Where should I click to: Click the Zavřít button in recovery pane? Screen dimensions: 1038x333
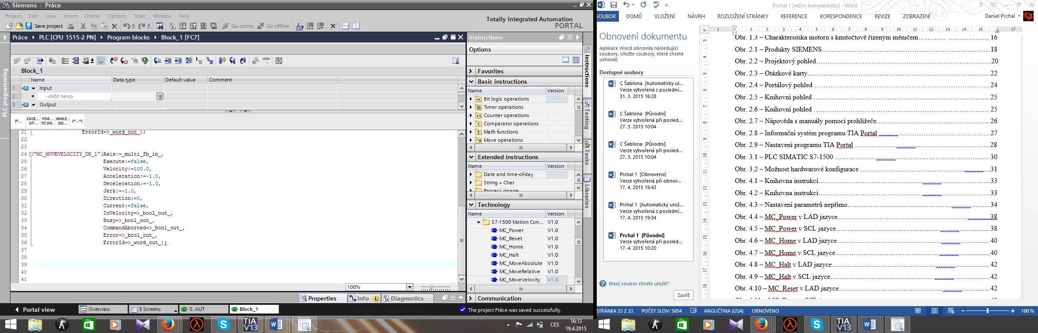click(683, 295)
